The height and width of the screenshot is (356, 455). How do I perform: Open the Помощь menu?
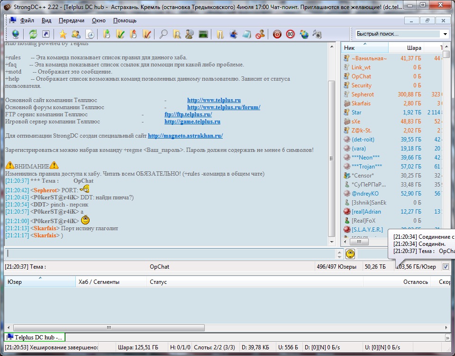pos(125,20)
